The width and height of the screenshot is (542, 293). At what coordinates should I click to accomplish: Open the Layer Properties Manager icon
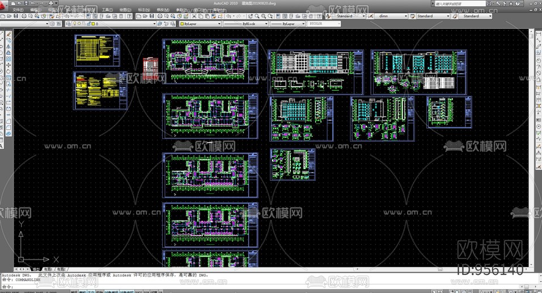point(68,23)
